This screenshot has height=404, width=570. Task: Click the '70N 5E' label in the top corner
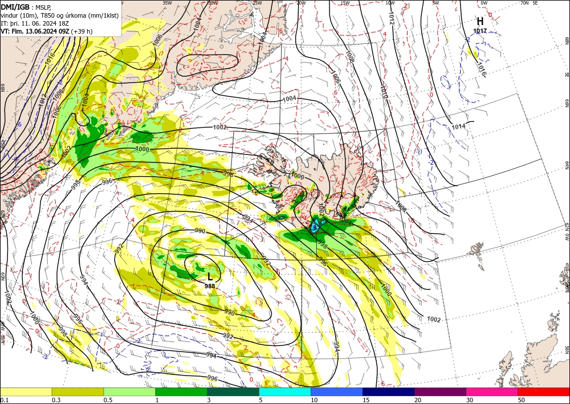(529, 3)
